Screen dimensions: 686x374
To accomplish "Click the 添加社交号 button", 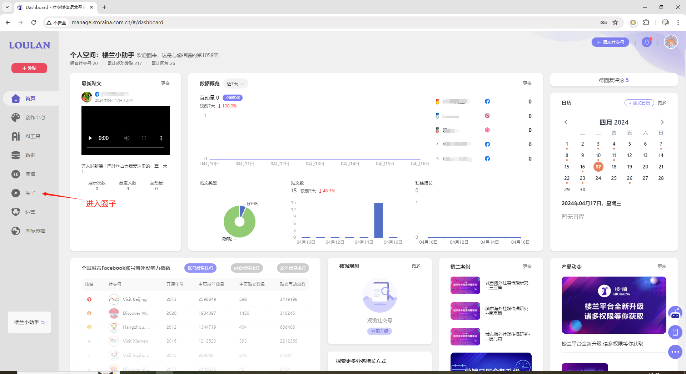I will click(610, 42).
